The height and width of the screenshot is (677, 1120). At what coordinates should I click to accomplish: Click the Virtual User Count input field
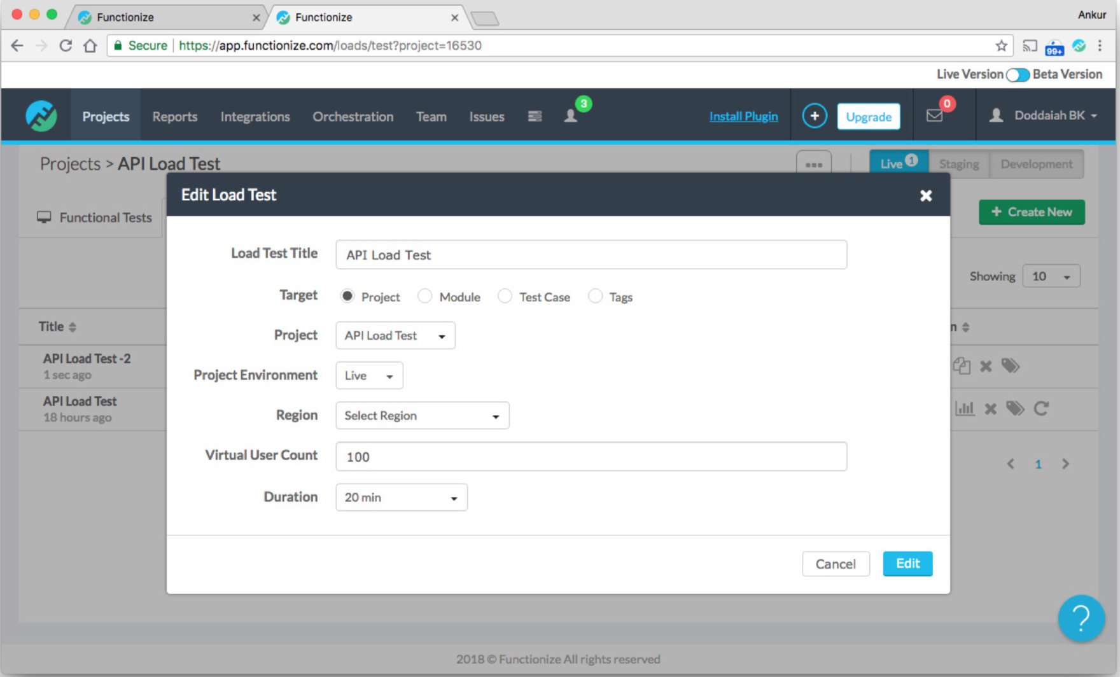(x=591, y=456)
